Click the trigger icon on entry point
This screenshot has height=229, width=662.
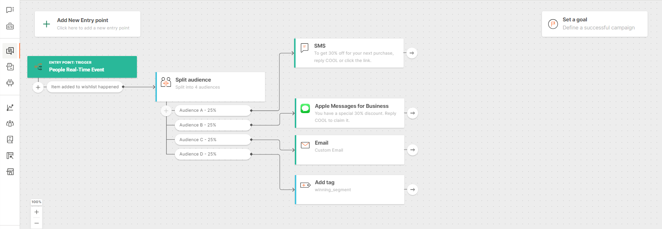38,67
